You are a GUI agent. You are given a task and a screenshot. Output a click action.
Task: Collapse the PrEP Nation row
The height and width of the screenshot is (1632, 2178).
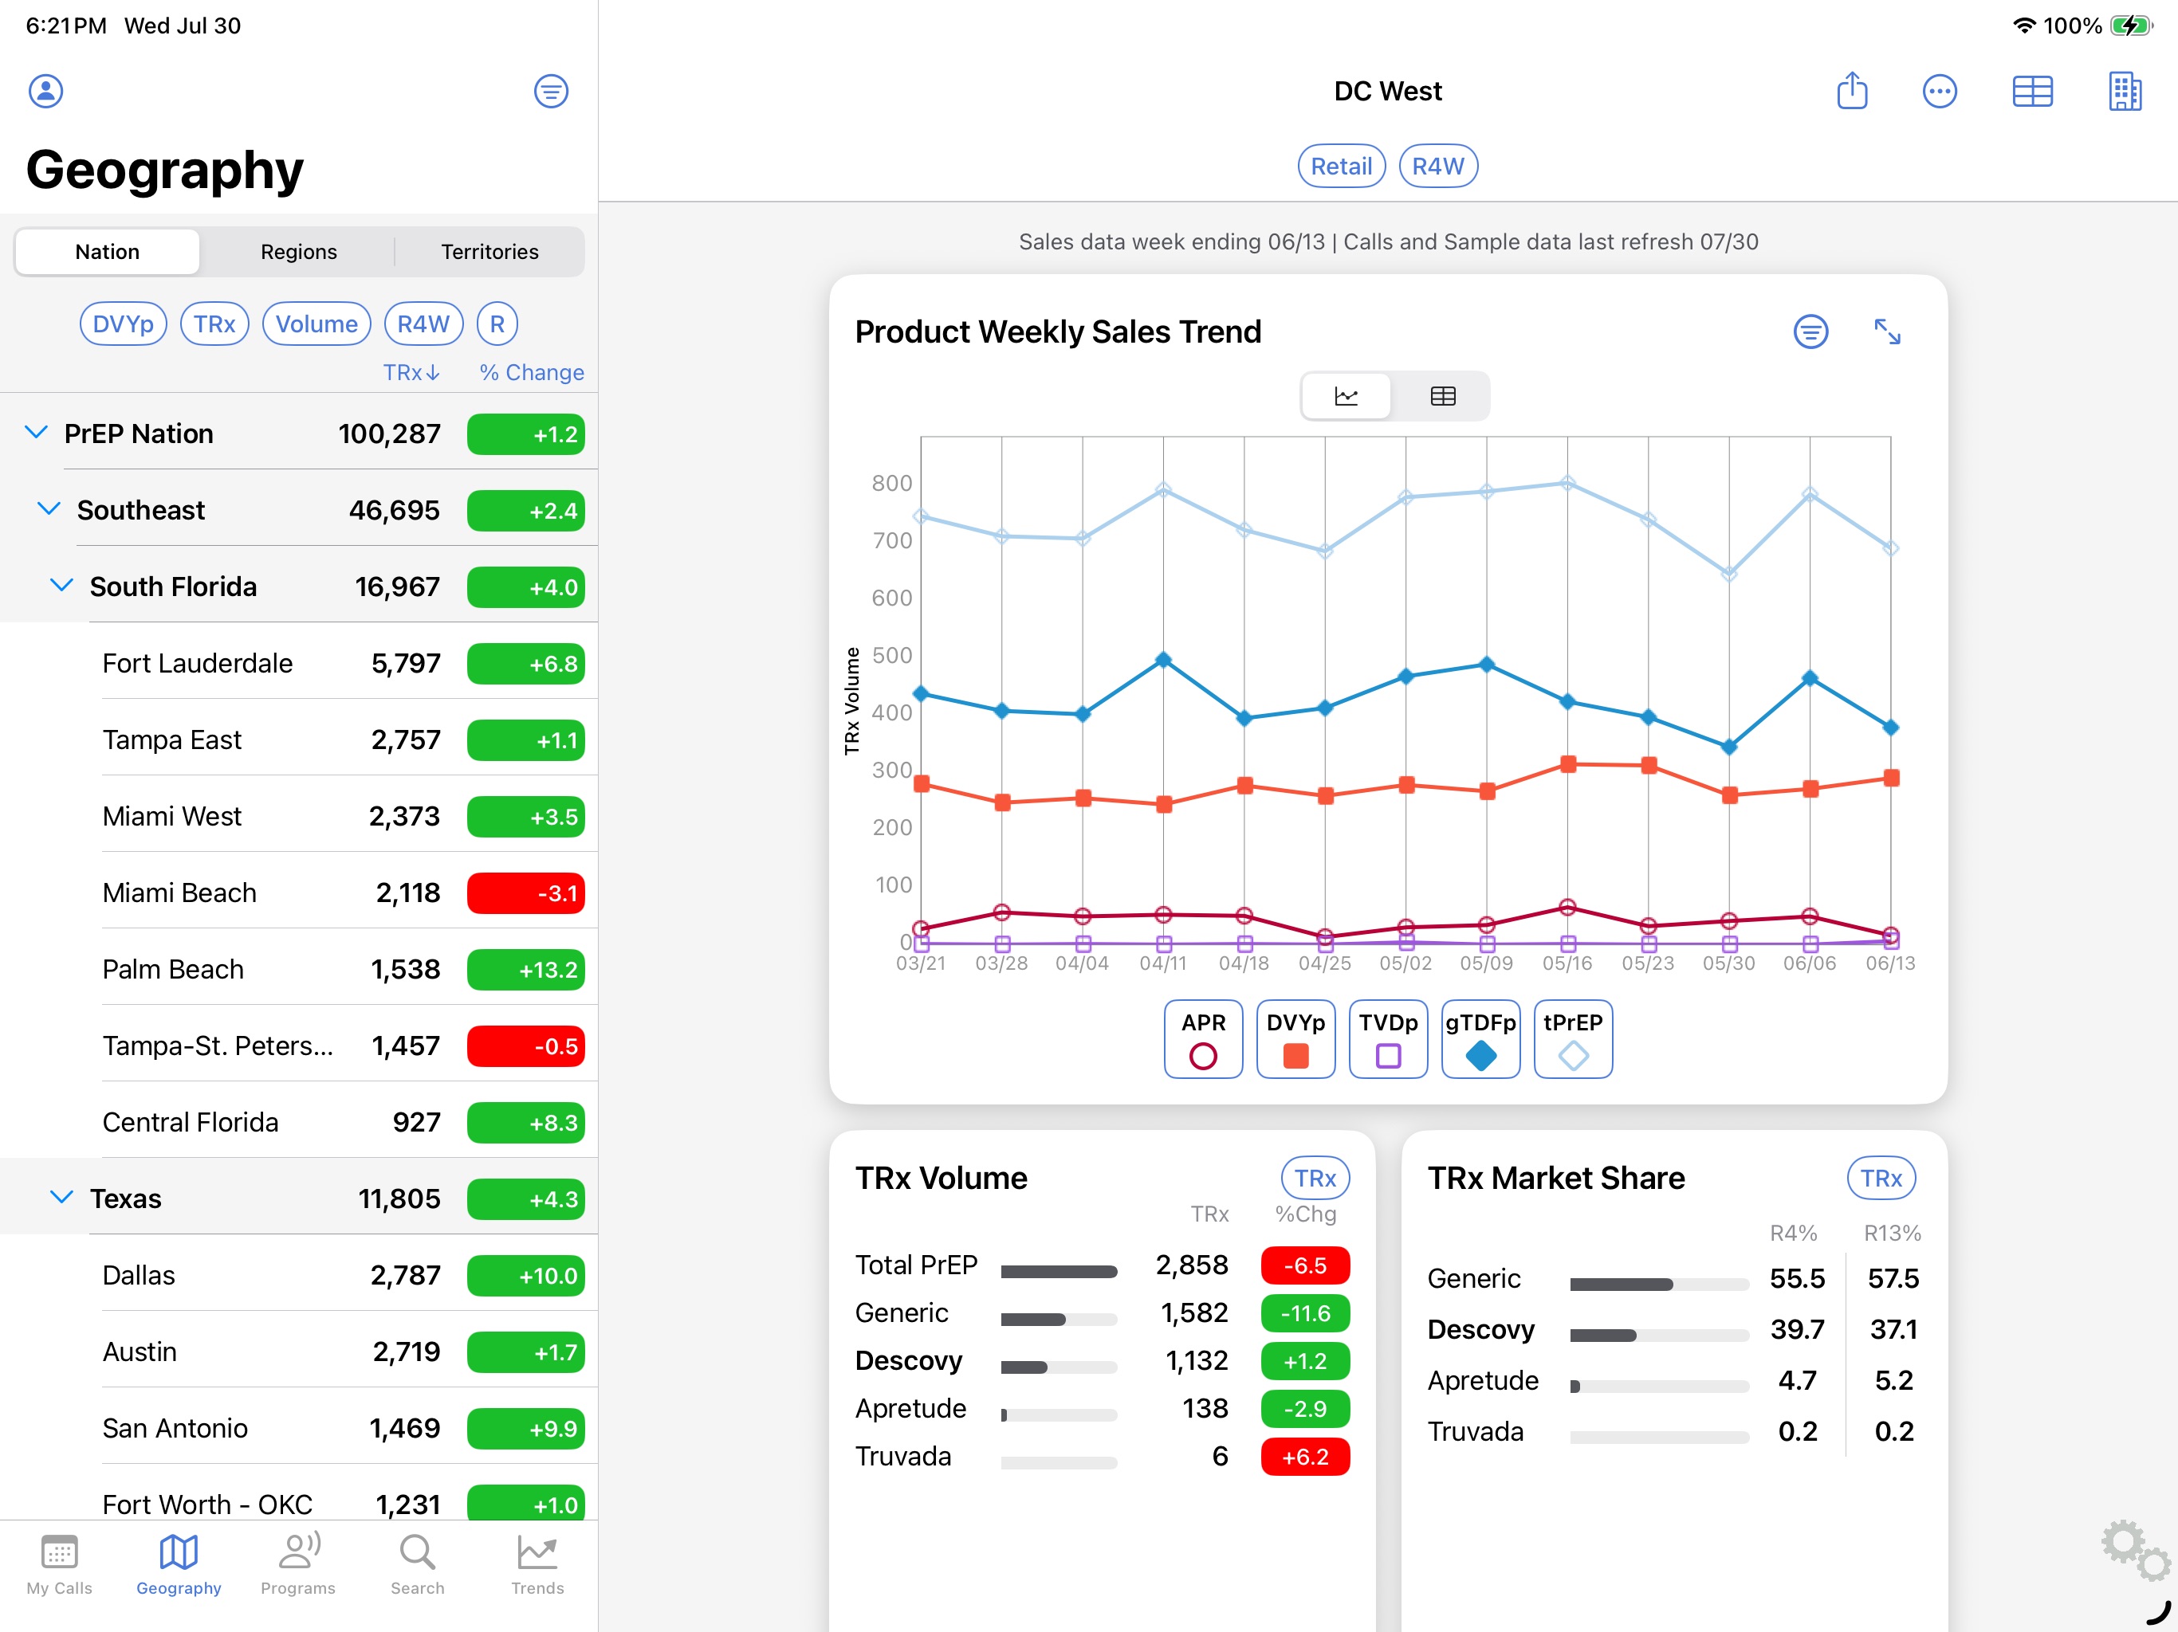(x=37, y=433)
